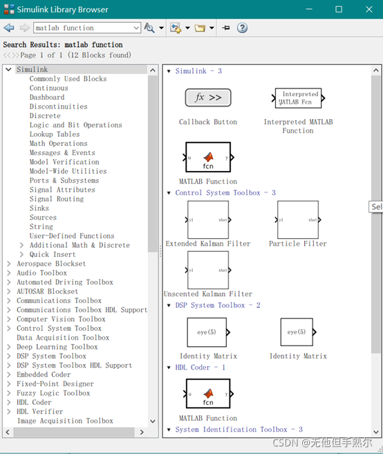Open search options dropdown arrow

pos(161,28)
